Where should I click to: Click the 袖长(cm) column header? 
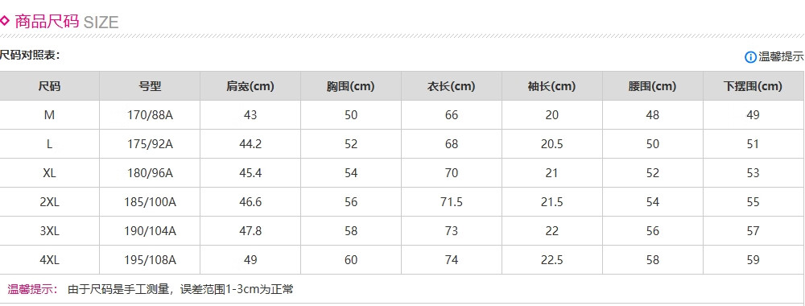(x=552, y=85)
